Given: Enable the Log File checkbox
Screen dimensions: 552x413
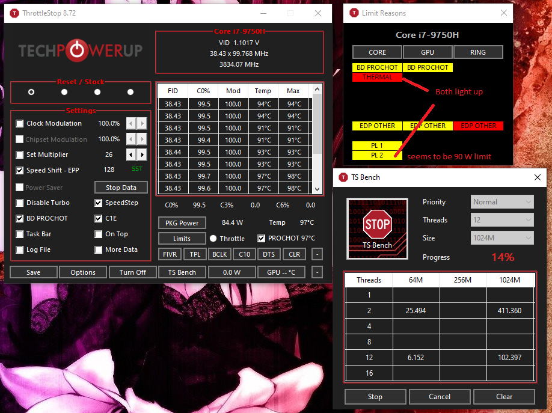Looking at the screenshot, I should (20, 249).
